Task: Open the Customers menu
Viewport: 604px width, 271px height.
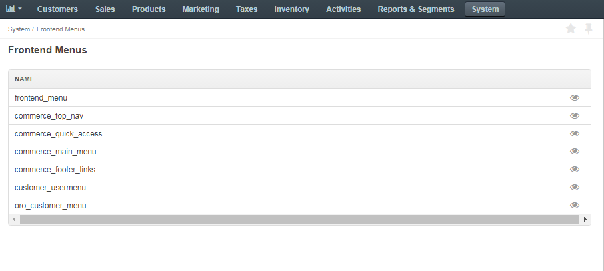Action: pos(57,9)
